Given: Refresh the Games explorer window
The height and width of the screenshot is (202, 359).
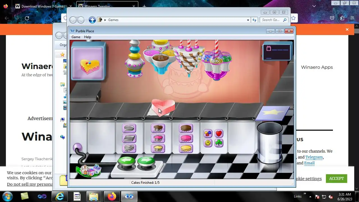Looking at the screenshot, I should tap(254, 20).
